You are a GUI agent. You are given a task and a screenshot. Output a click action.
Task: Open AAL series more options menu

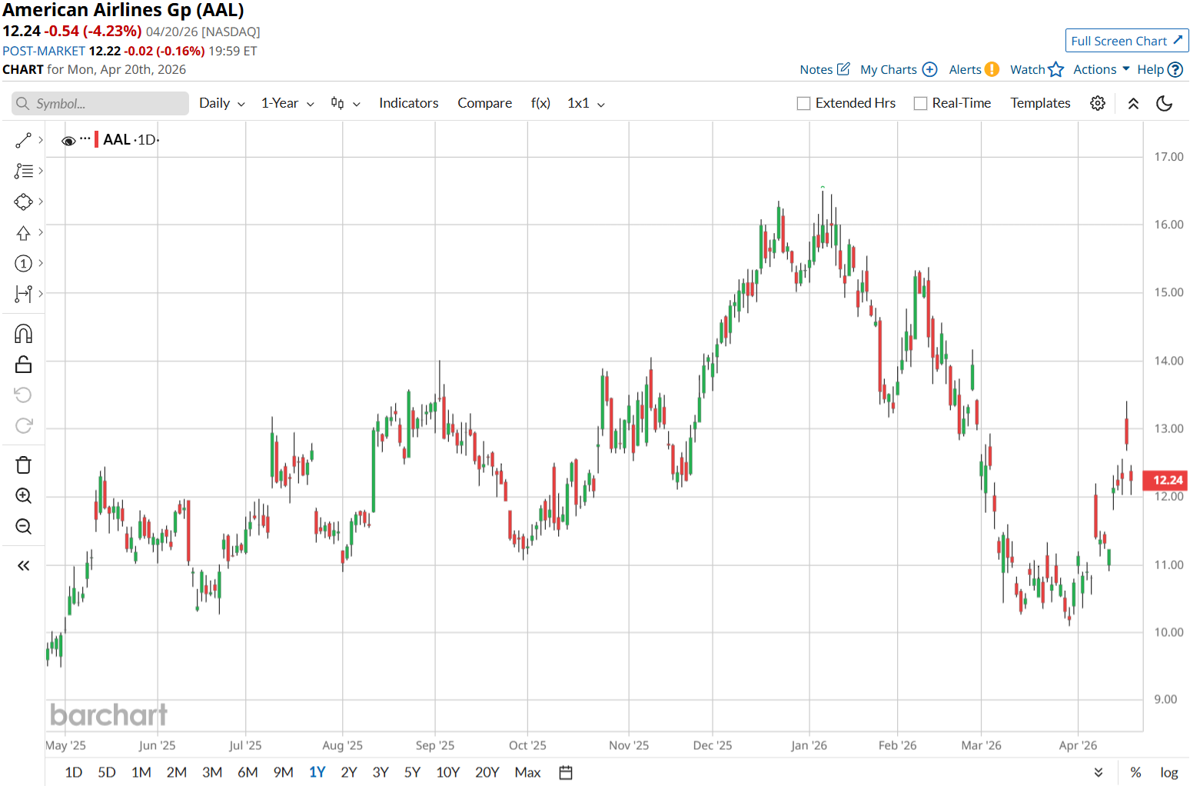85,139
